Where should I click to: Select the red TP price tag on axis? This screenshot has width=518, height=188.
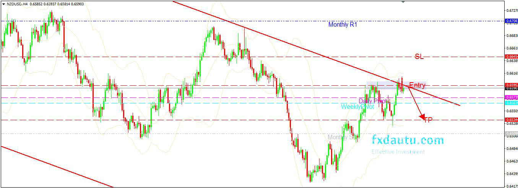click(x=511, y=120)
